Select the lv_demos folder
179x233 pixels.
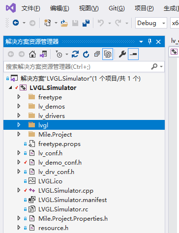point(52,107)
